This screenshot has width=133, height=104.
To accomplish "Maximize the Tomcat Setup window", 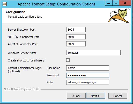I will [116, 3].
